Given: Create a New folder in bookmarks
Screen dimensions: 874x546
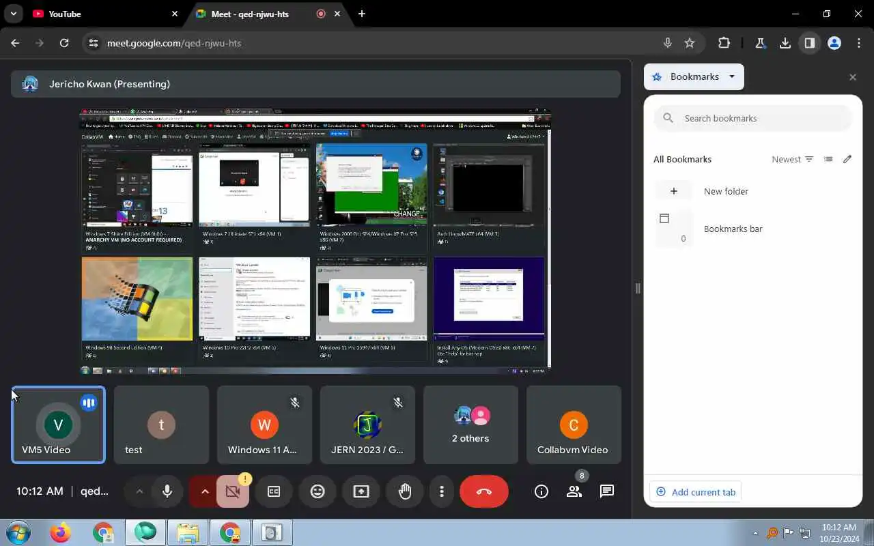Looking at the screenshot, I should pos(753,191).
